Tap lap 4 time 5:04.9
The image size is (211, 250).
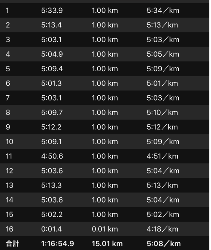52,54
